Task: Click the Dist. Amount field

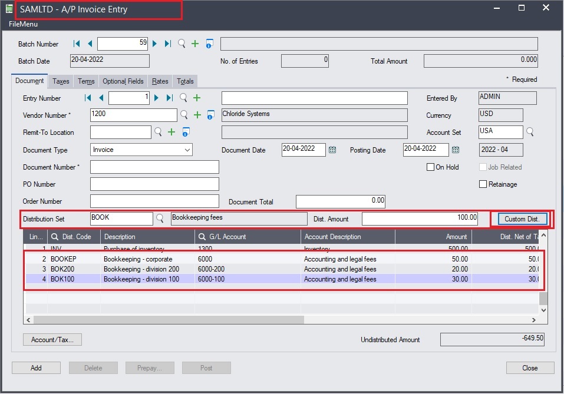Action: pyautogui.click(x=420, y=218)
